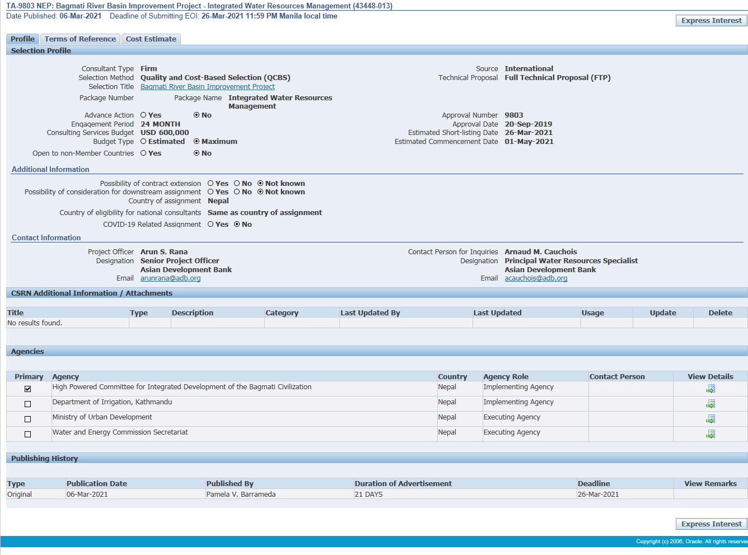Select Yes for COVID-19 Related Assignment
The height and width of the screenshot is (555, 748).
211,225
